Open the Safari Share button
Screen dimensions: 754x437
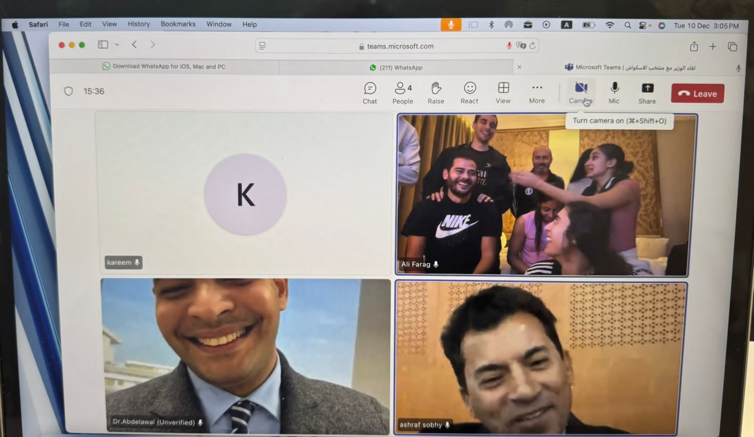coord(694,46)
